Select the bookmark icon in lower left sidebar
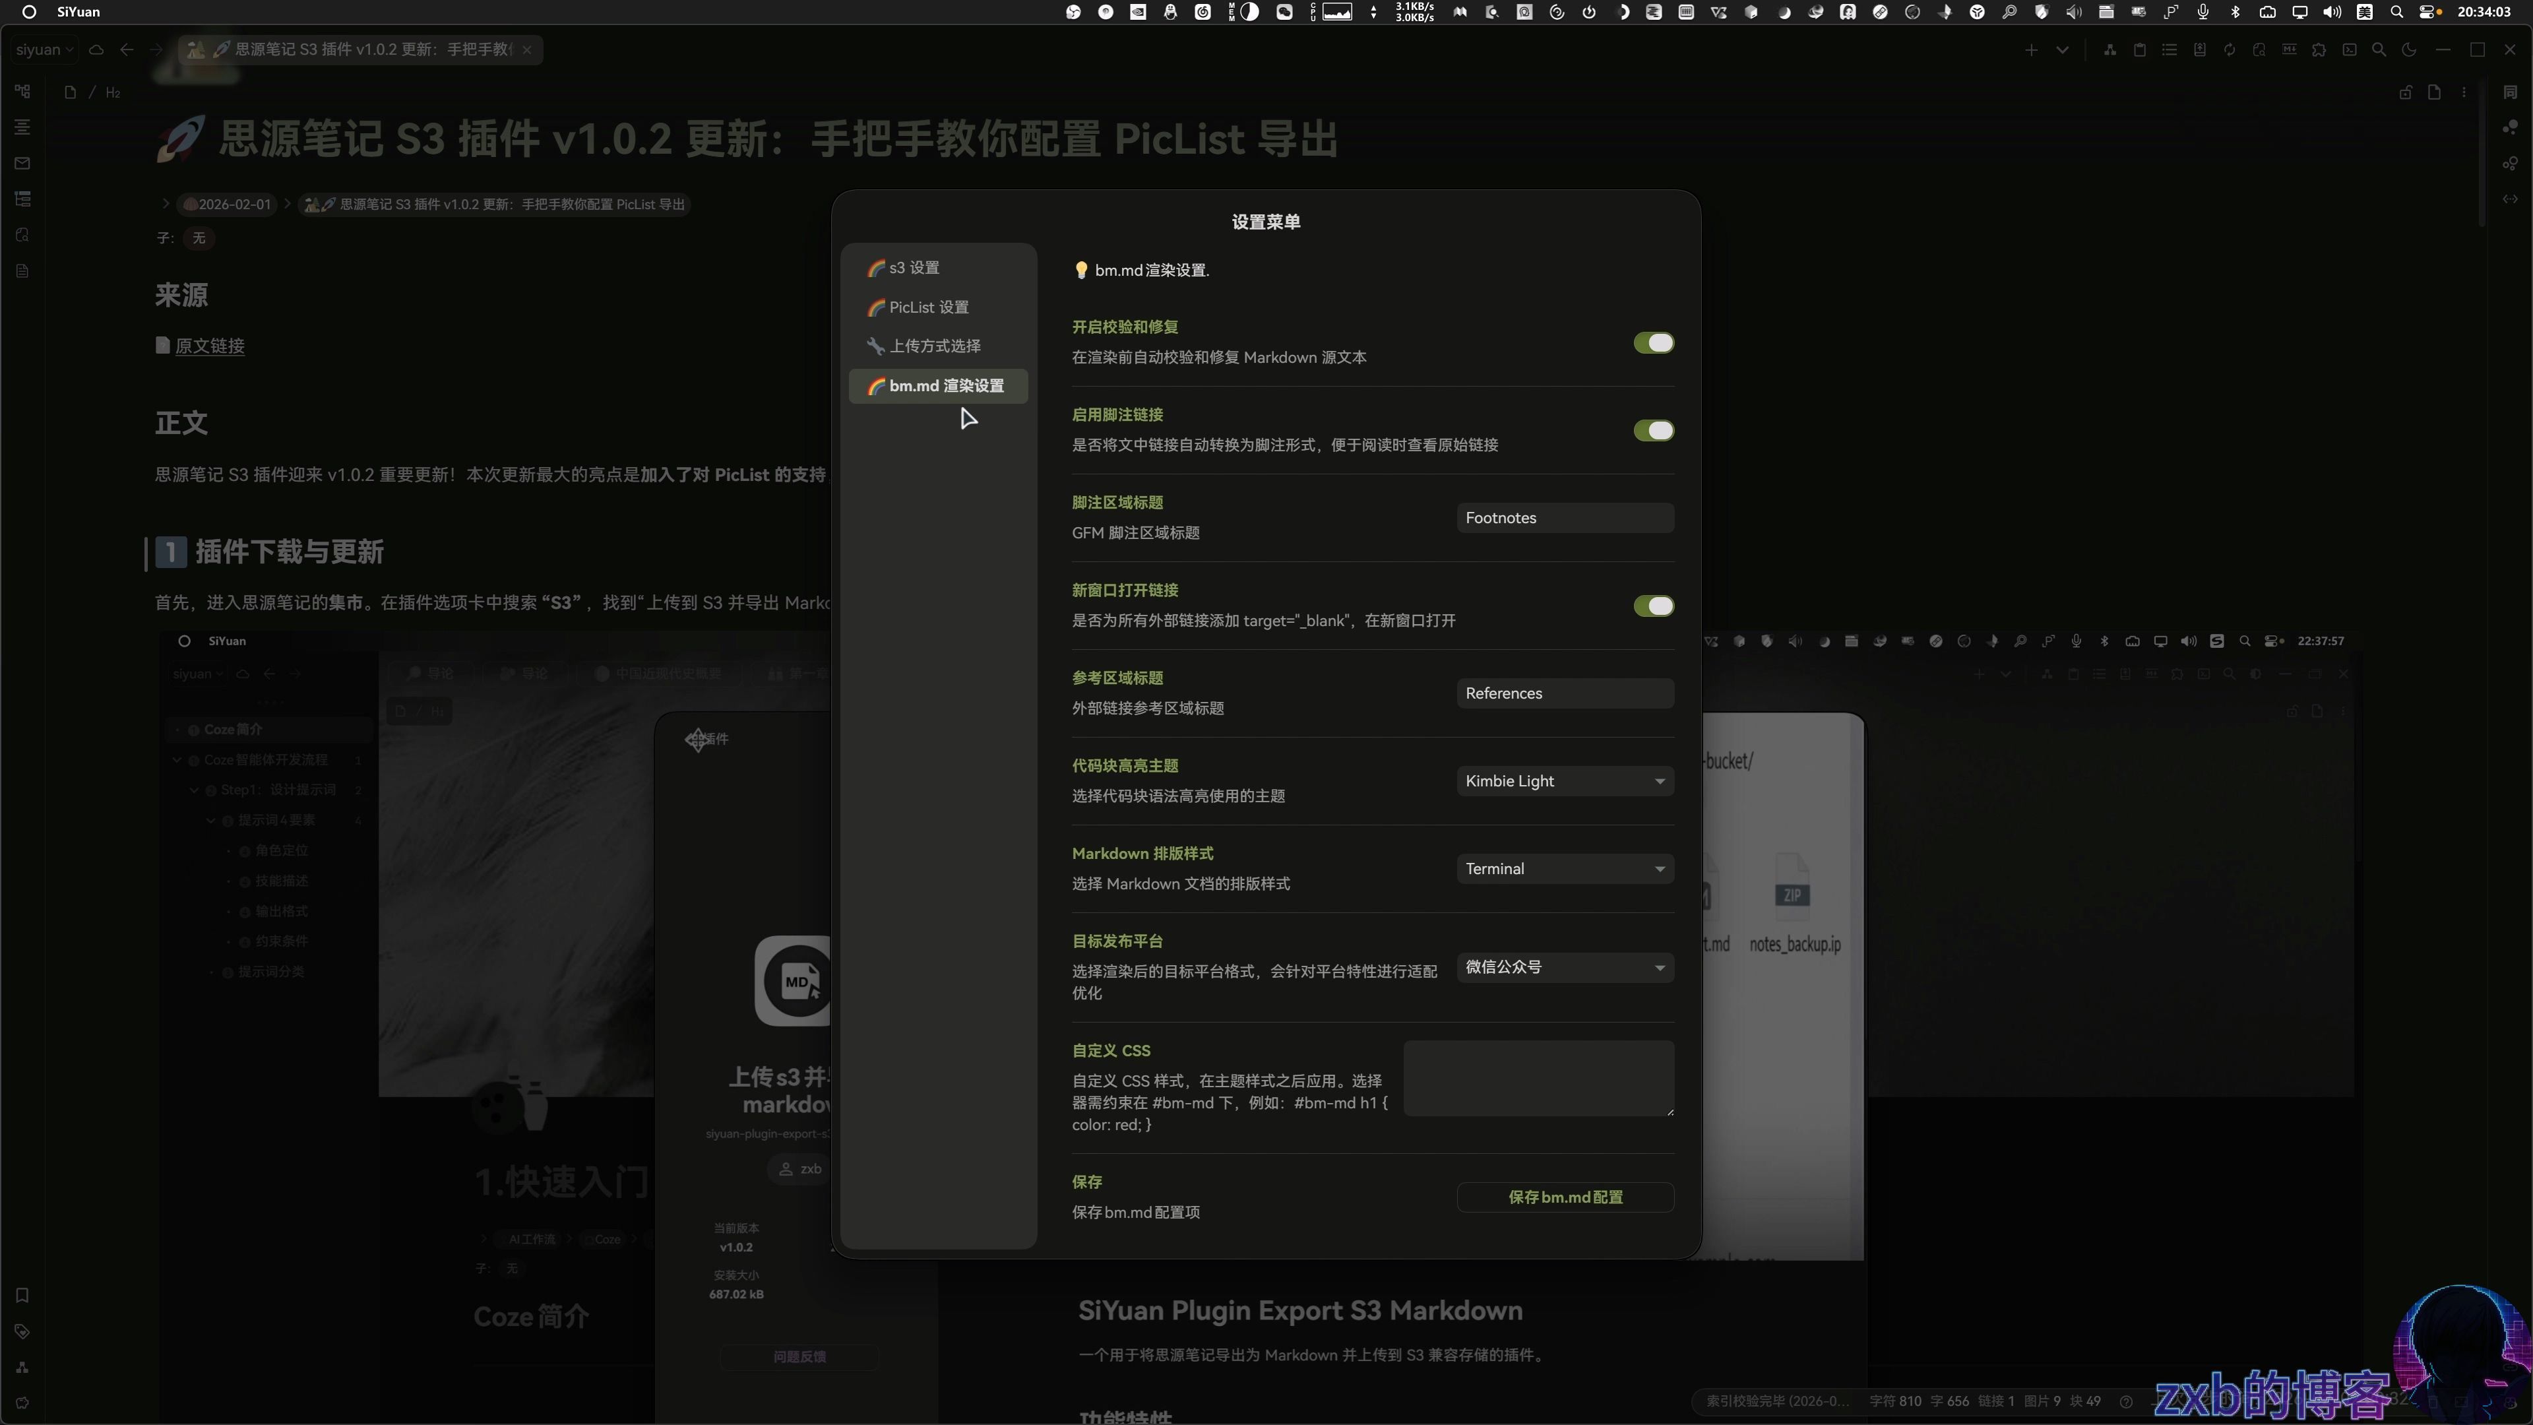This screenshot has height=1425, width=2533. click(x=22, y=1296)
